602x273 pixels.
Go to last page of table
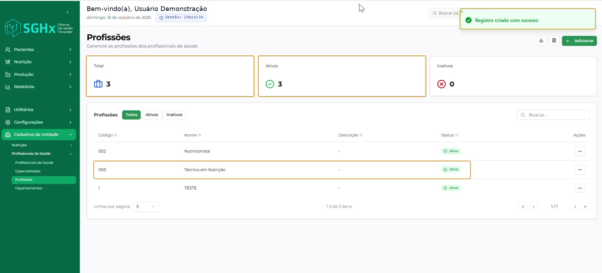(585, 207)
